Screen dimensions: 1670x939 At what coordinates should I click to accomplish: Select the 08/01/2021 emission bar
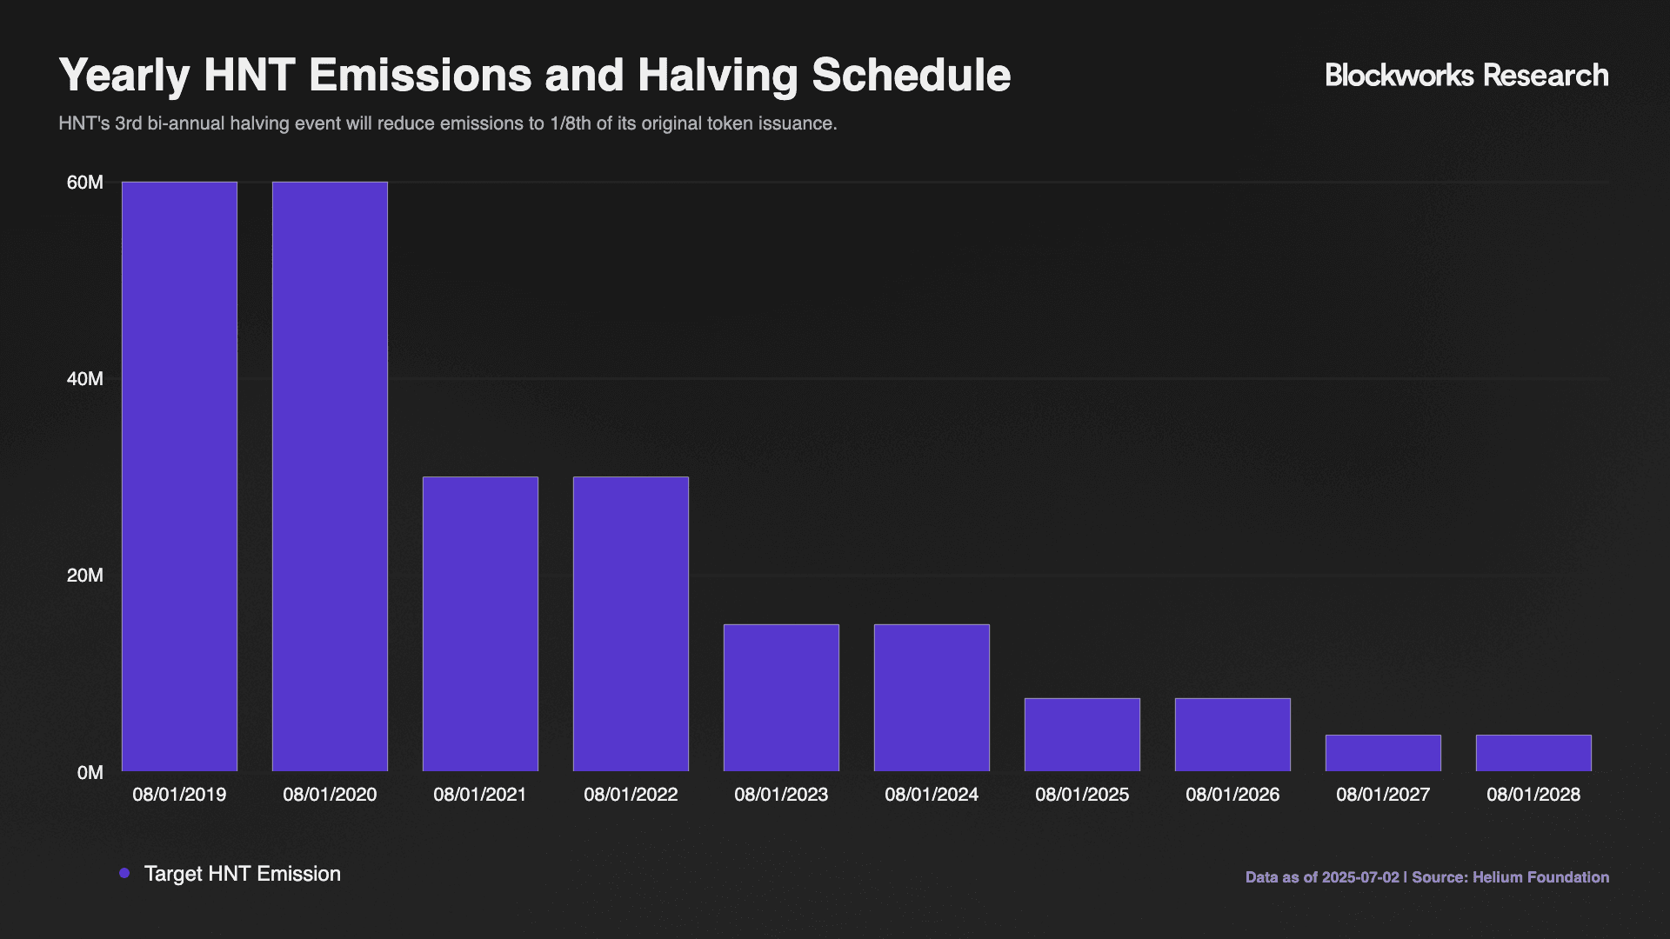[480, 623]
